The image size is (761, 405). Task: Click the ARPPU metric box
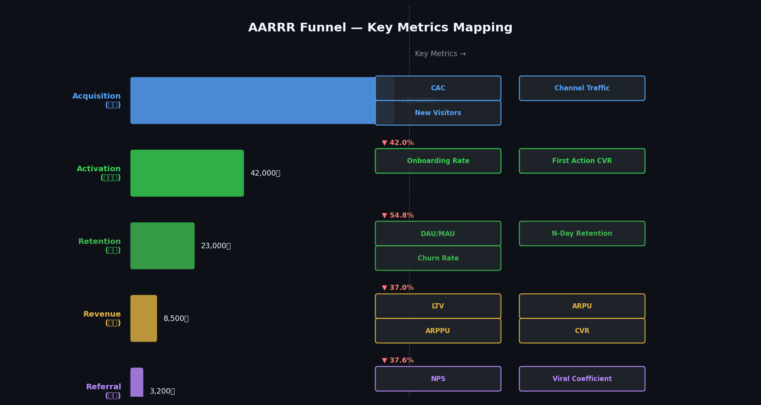coord(438,331)
